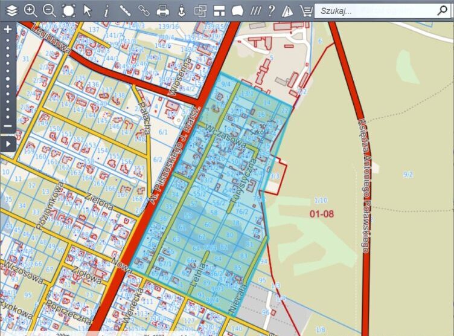This screenshot has height=336, width=454.
Task: Expand the side panel arrow below zoom bar
Action: pos(8,144)
